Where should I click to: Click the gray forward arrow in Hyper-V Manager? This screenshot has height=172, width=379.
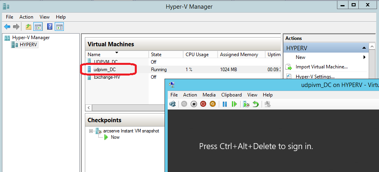[16, 27]
